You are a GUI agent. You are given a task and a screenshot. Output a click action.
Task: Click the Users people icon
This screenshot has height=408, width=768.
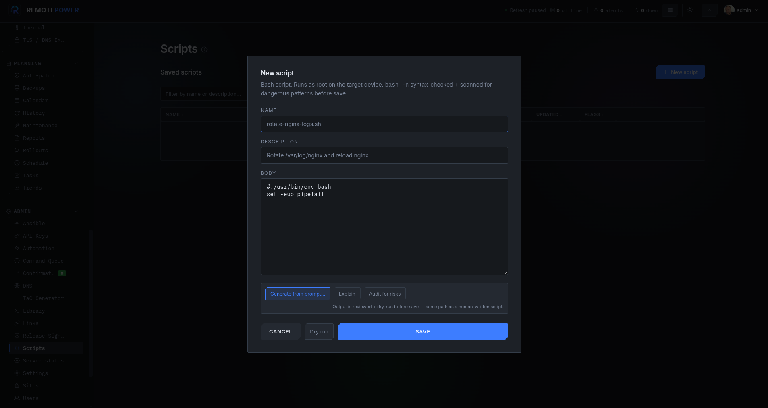point(17,398)
